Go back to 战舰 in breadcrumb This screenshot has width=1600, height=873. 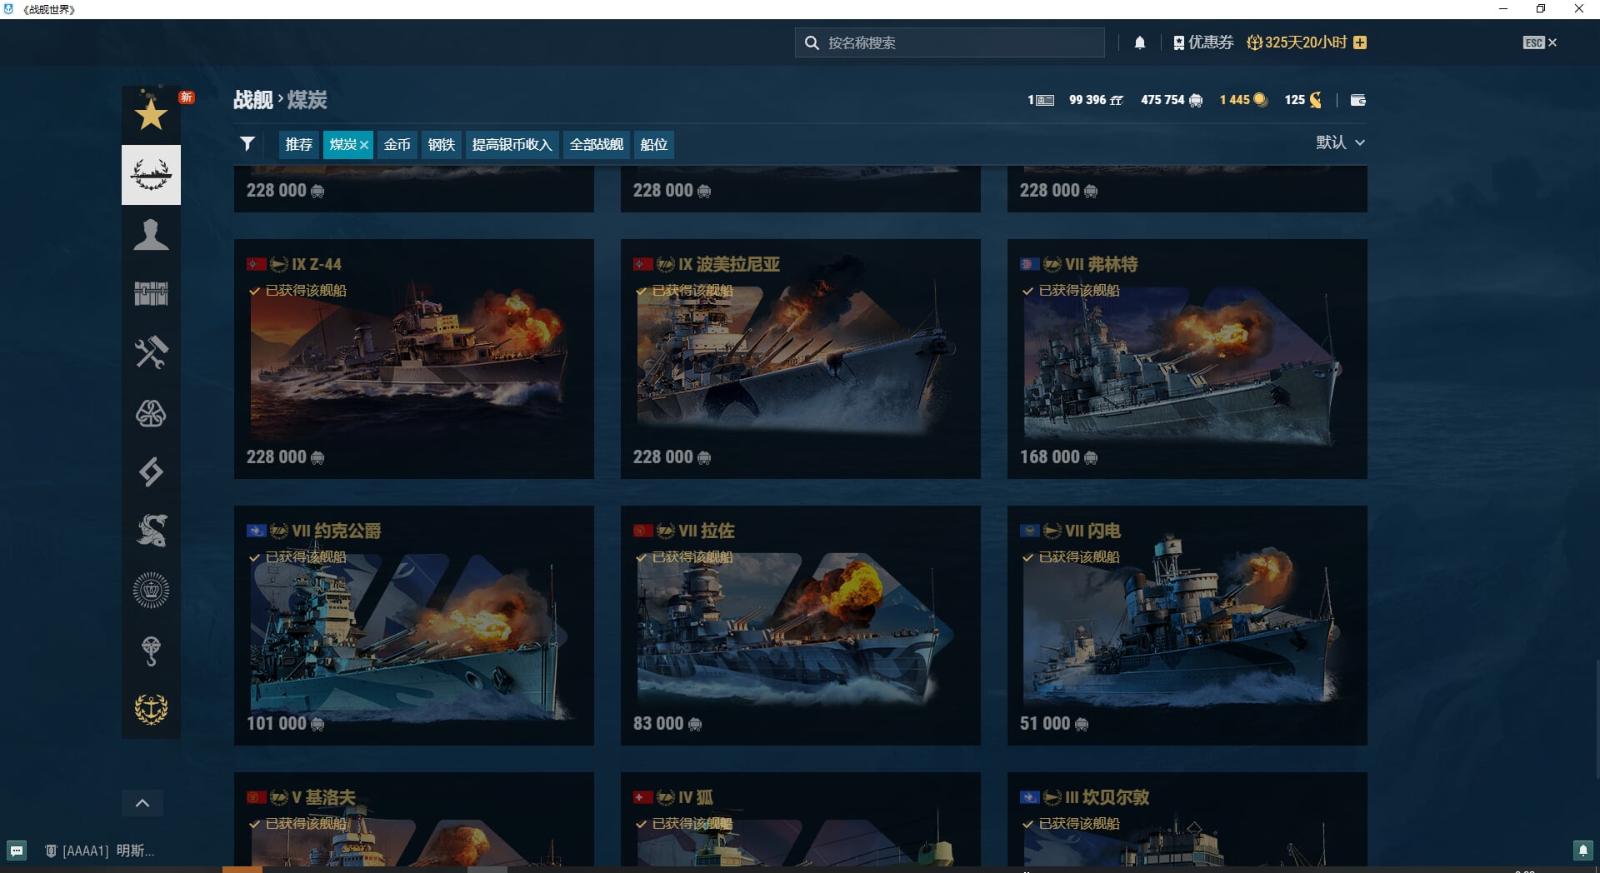click(252, 100)
